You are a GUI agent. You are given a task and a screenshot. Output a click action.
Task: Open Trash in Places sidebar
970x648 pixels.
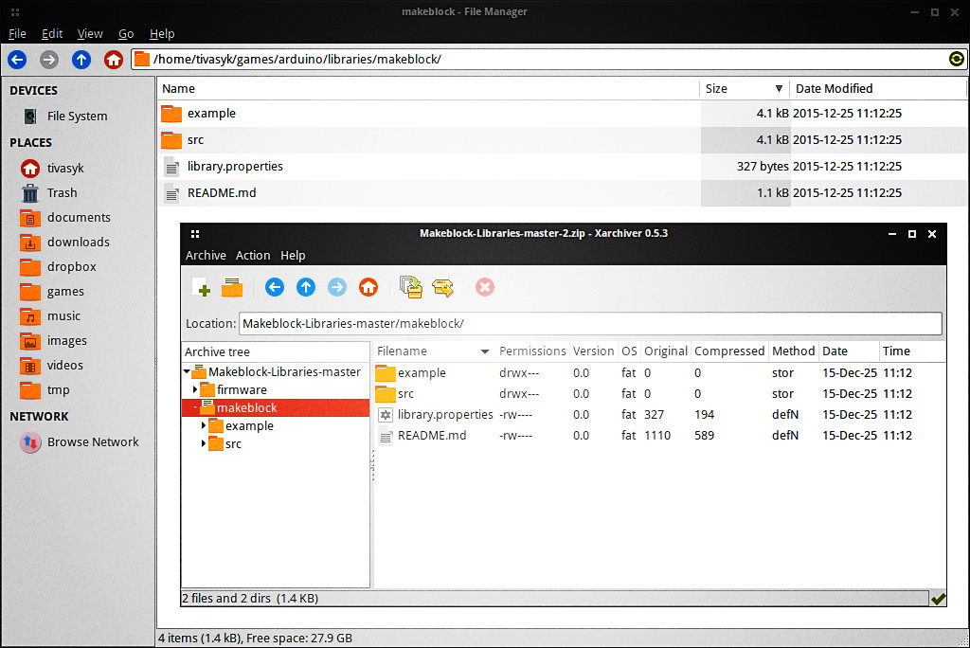point(49,193)
